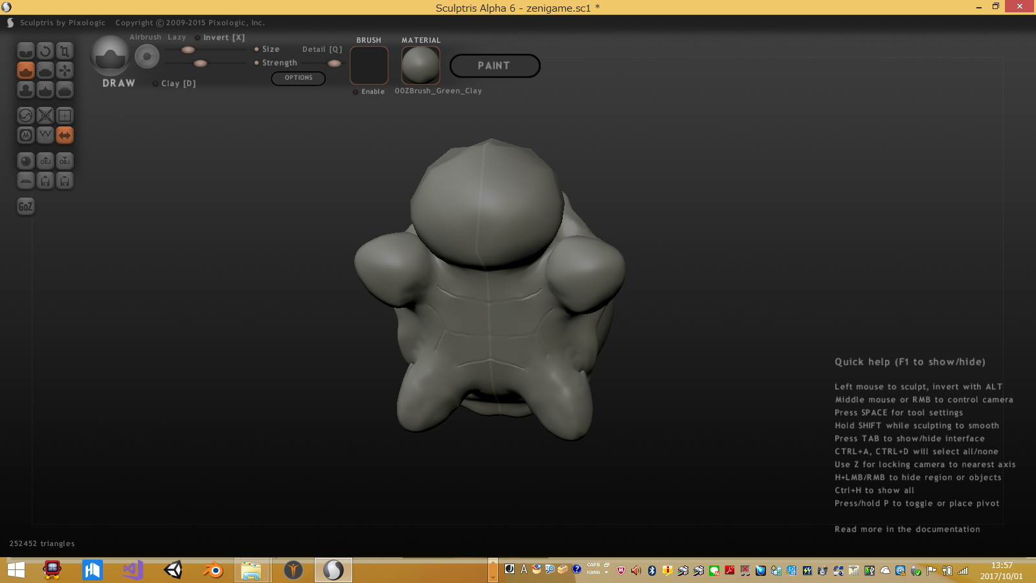Click the Import OBJ icon
1036x583 pixels.
click(x=45, y=161)
